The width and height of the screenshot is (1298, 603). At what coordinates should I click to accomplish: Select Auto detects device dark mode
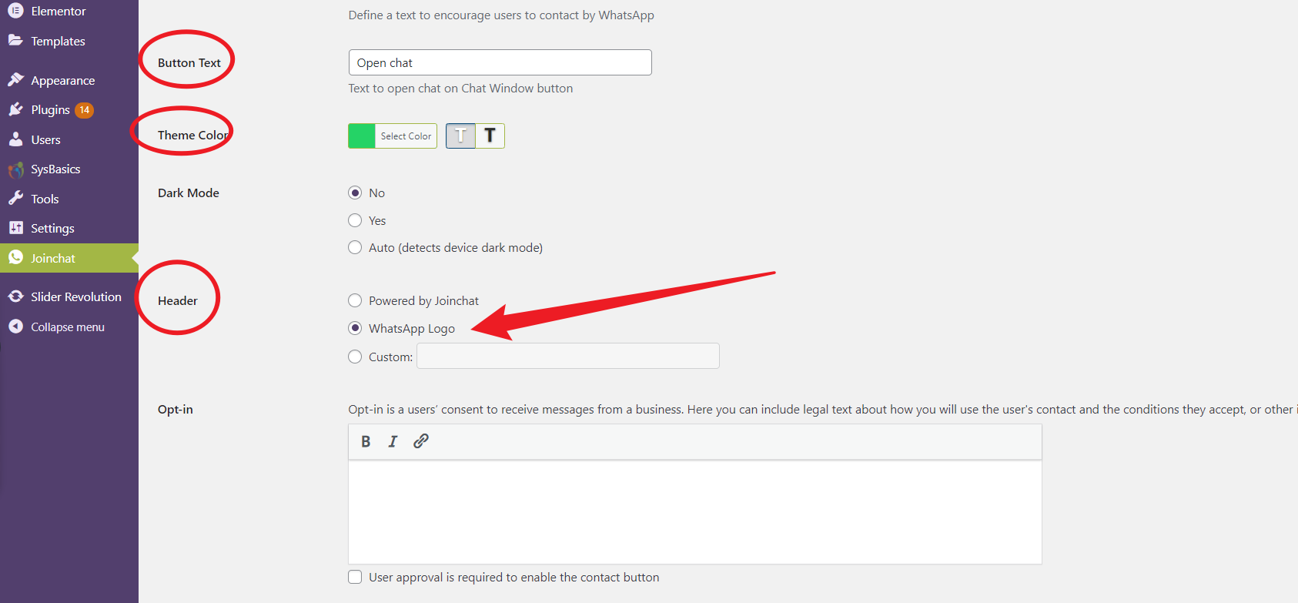pyautogui.click(x=355, y=247)
